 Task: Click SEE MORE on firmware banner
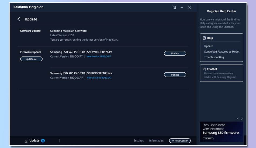coord(208,139)
